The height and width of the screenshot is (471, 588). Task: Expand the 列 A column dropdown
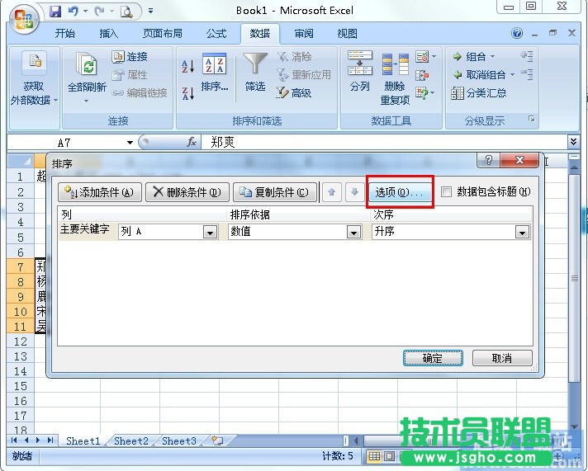210,233
